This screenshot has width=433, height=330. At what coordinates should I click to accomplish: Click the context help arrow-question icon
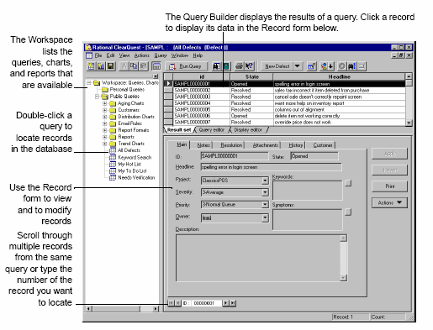[249, 66]
